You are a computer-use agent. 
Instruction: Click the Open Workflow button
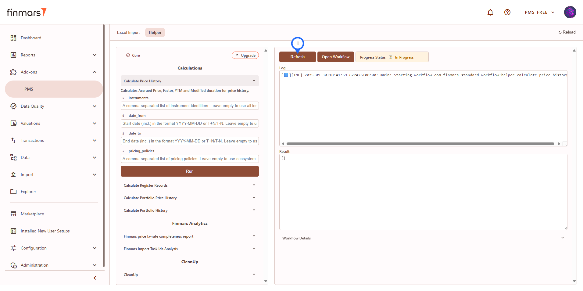point(335,57)
